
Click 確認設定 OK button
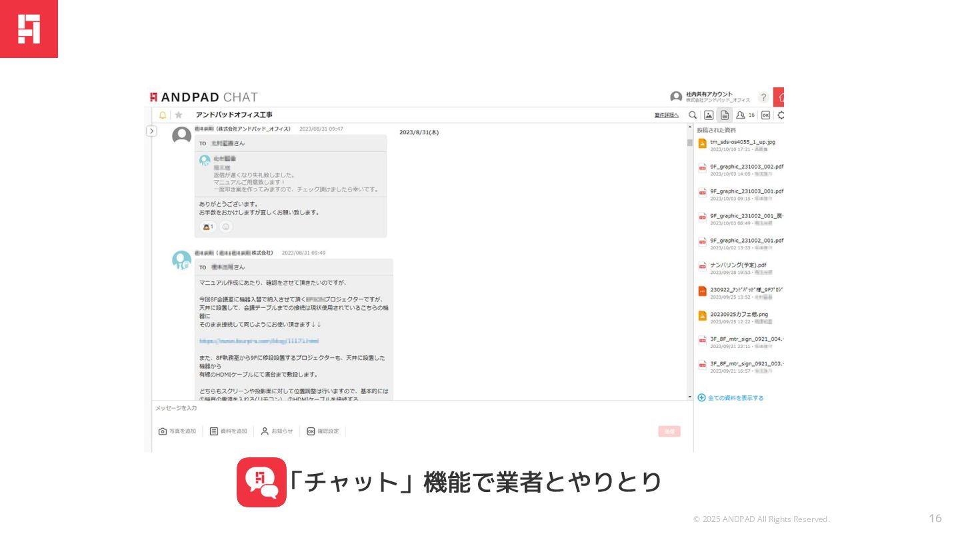pos(323,431)
